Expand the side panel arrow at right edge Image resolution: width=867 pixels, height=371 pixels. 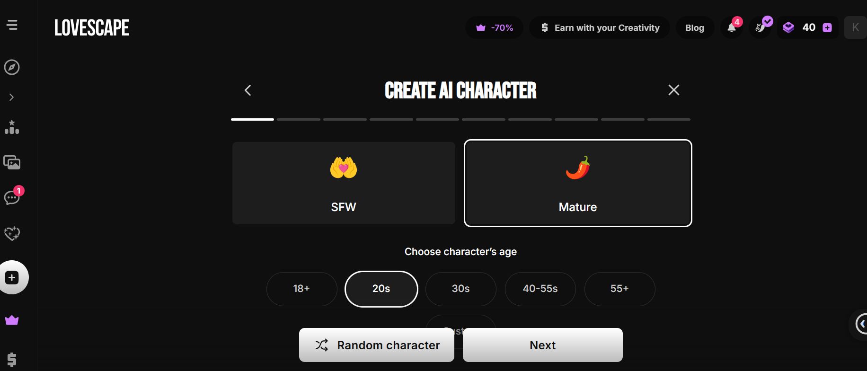point(861,324)
